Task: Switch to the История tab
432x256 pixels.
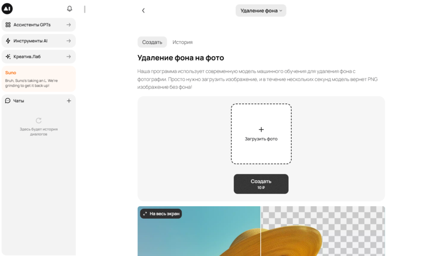Action: (x=182, y=42)
